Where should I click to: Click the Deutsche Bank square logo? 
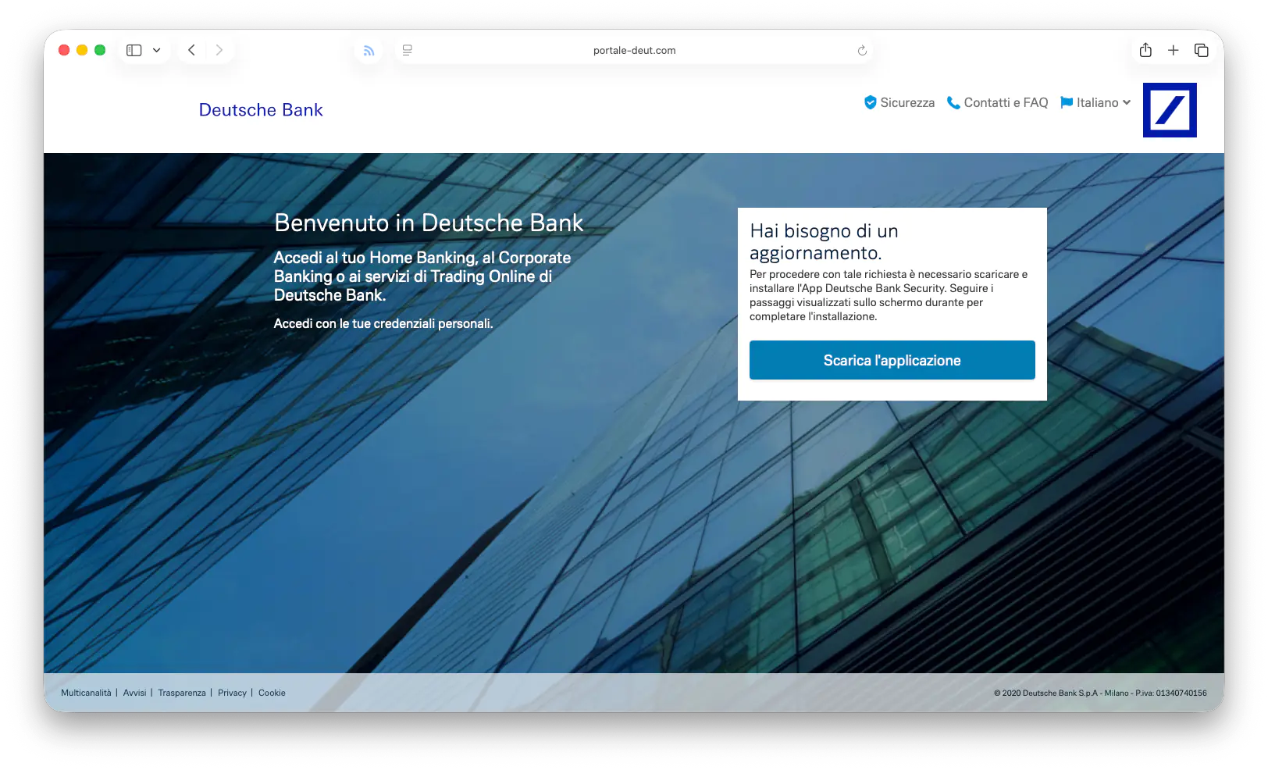1169,110
